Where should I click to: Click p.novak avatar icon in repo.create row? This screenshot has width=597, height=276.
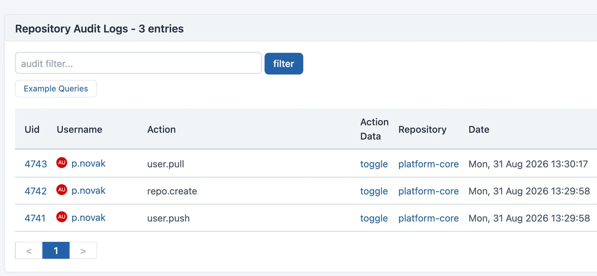[62, 190]
